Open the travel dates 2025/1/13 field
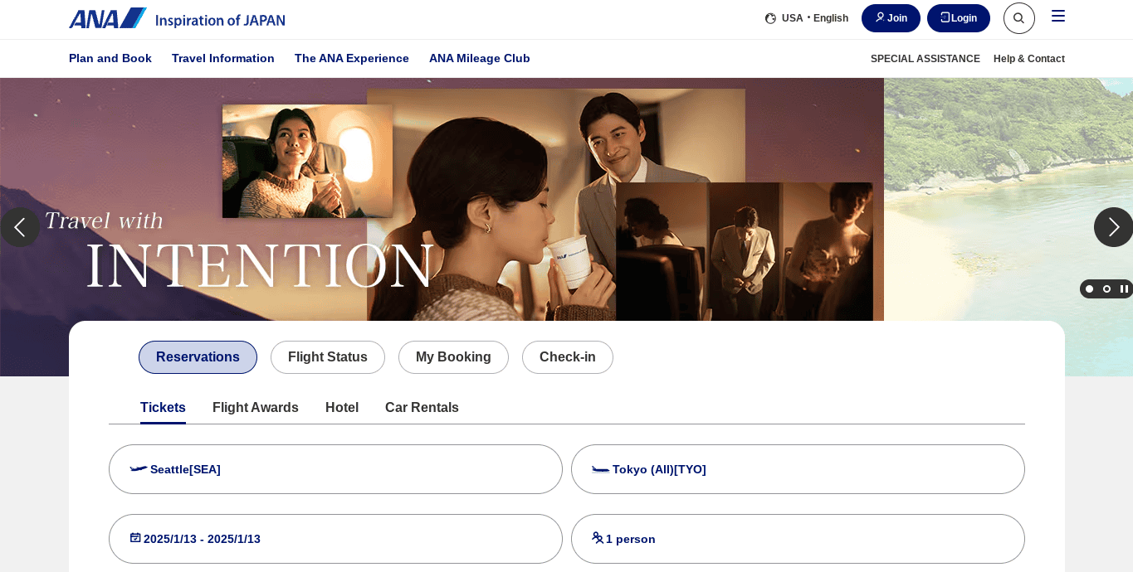The width and height of the screenshot is (1133, 572). coord(335,539)
